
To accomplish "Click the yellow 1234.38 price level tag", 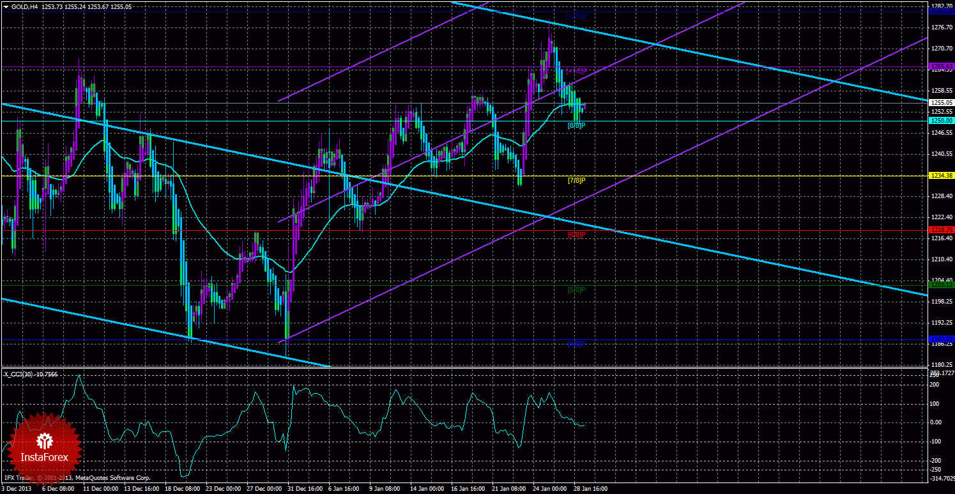I will pyautogui.click(x=942, y=175).
